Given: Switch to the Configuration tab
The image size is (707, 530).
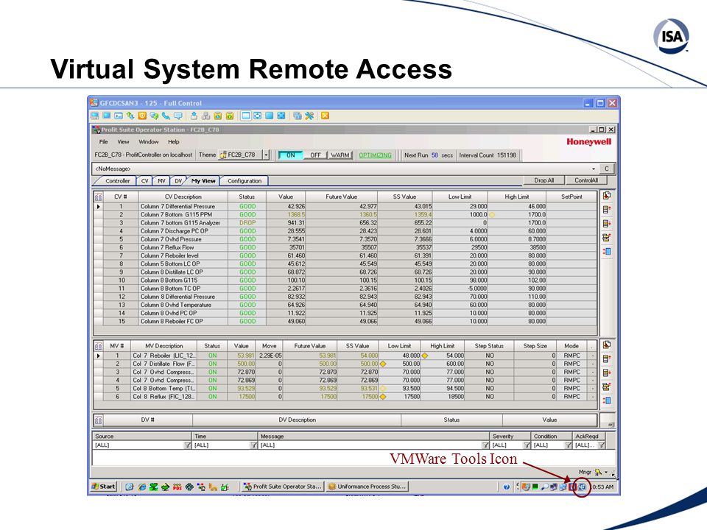Looking at the screenshot, I should [x=245, y=181].
